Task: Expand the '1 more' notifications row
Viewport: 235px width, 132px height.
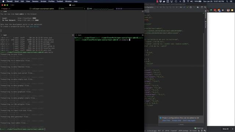Action: coord(181,125)
